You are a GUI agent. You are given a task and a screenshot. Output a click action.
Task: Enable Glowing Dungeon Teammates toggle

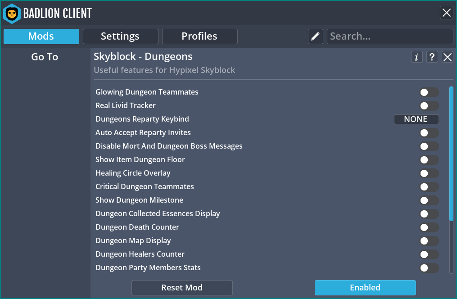pos(429,92)
